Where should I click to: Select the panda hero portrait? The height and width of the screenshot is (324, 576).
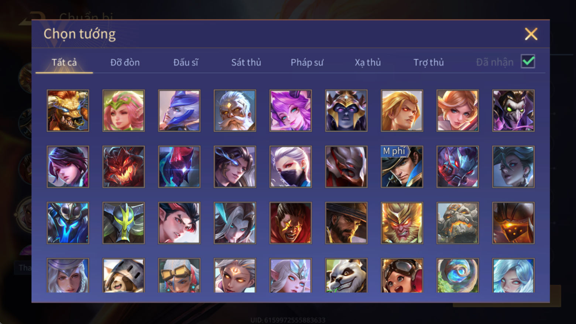(346, 275)
